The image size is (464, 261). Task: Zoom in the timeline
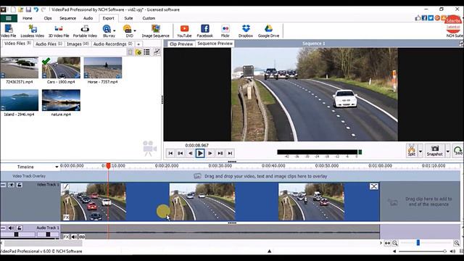457,243
